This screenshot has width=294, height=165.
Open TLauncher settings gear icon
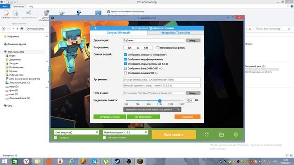tap(236, 134)
